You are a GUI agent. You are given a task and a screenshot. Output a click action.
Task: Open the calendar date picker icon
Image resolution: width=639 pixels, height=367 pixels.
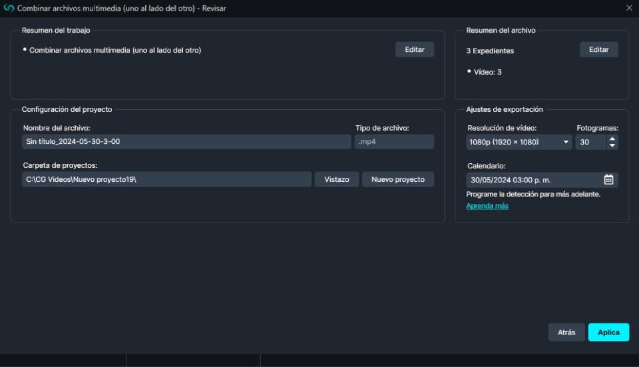[x=608, y=179]
